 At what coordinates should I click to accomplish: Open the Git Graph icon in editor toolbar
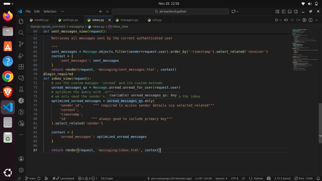click(304, 20)
